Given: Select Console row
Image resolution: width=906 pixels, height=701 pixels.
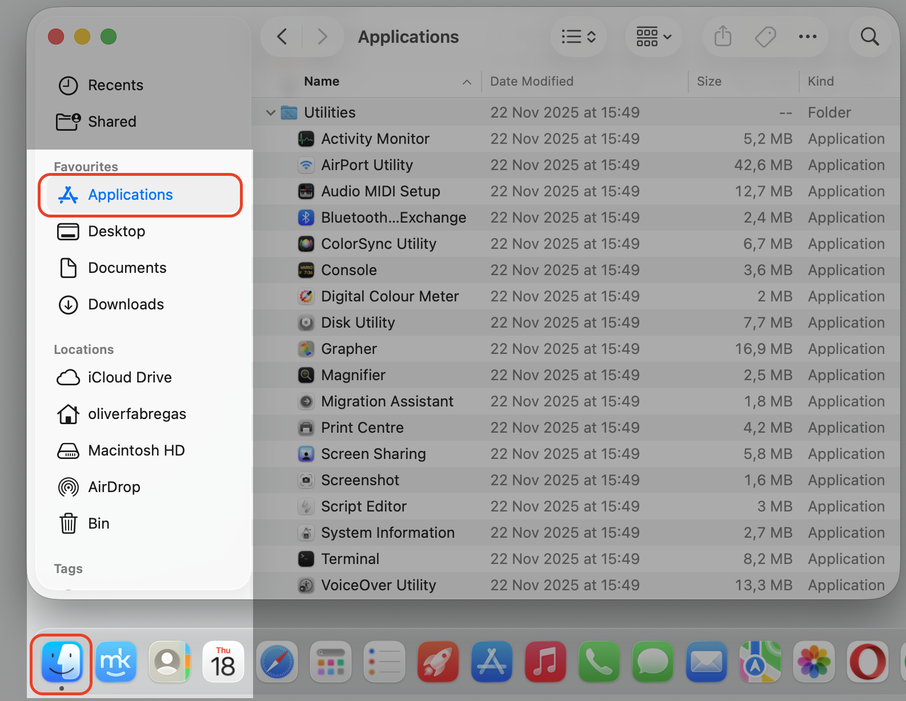Looking at the screenshot, I should click(576, 270).
